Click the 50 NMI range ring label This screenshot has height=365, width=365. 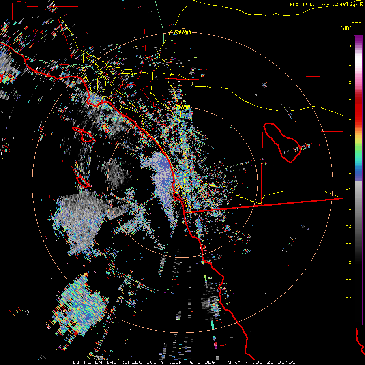point(183,107)
